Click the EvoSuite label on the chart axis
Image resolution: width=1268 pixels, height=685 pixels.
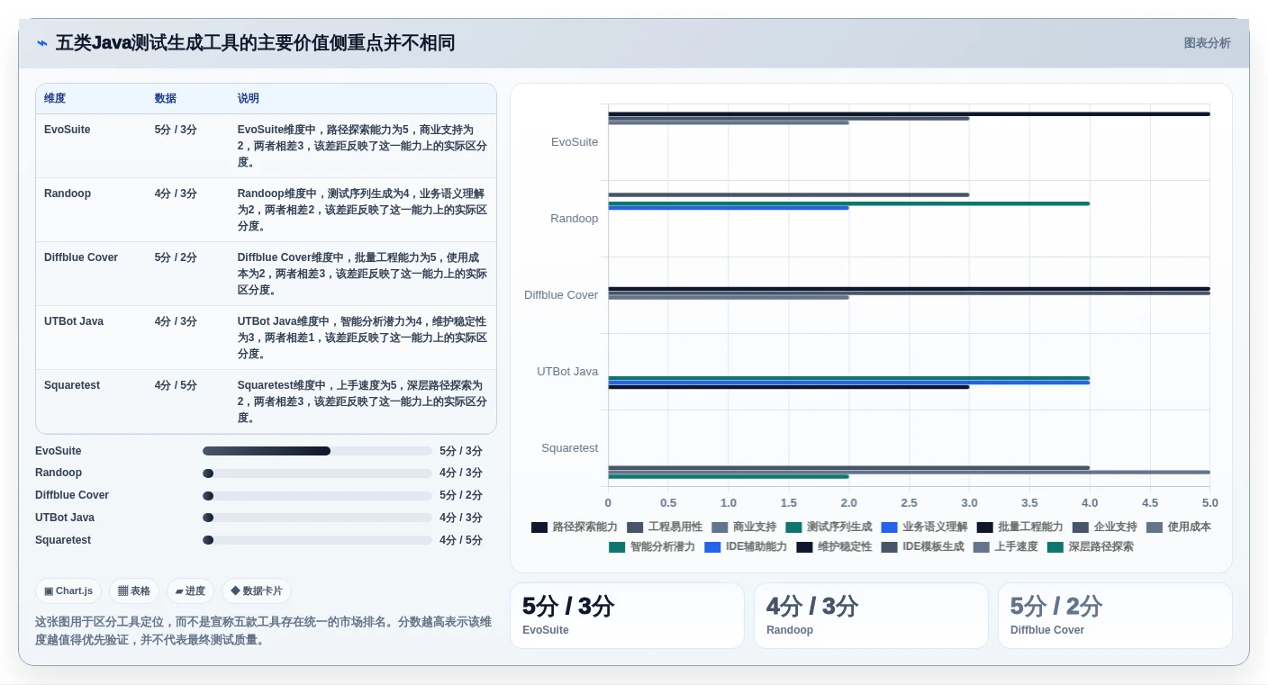575,142
